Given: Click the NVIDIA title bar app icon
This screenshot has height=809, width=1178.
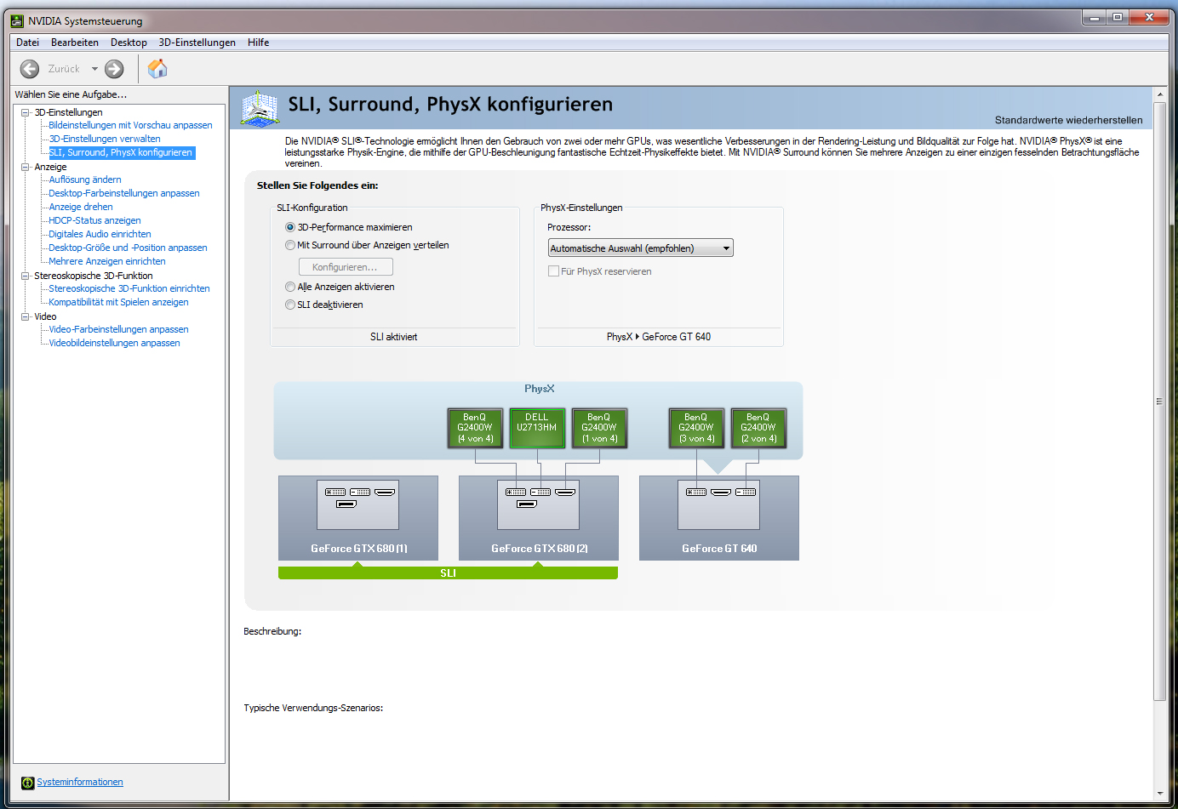Looking at the screenshot, I should (17, 20).
